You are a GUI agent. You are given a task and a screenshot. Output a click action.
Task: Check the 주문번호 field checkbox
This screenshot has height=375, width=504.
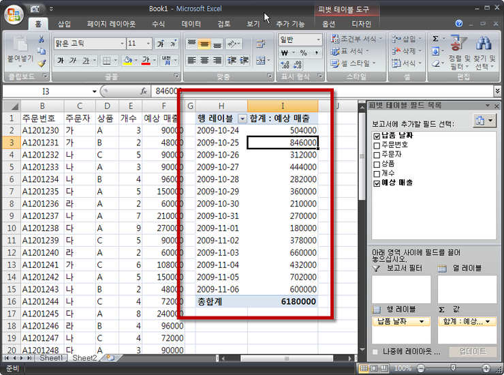(x=377, y=145)
